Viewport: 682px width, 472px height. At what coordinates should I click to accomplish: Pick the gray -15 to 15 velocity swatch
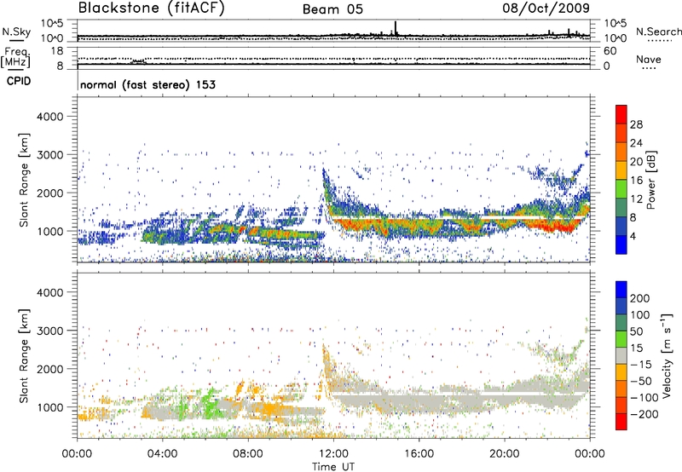(x=621, y=356)
